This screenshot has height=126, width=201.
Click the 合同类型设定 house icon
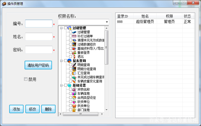[x=74, y=98]
